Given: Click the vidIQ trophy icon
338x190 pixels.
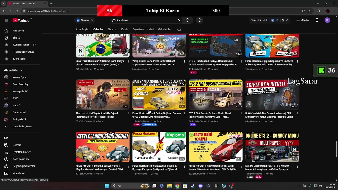Looking at the screenshot, I should tap(283, 20).
